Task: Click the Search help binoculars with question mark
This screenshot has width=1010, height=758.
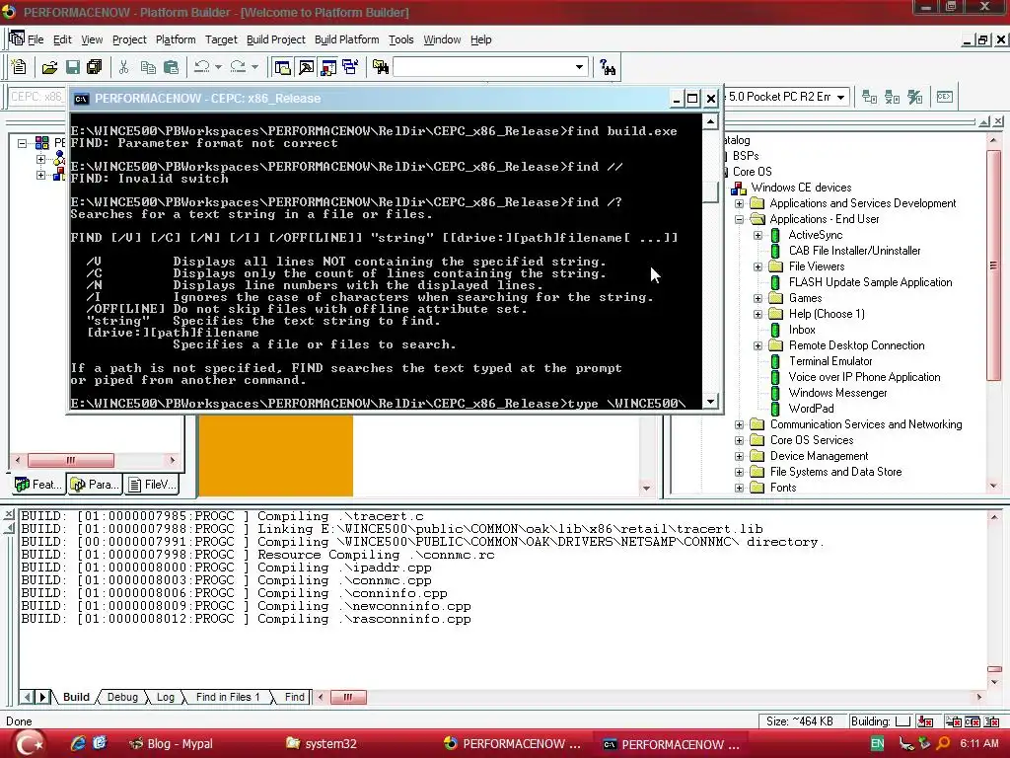Action: 608,67
